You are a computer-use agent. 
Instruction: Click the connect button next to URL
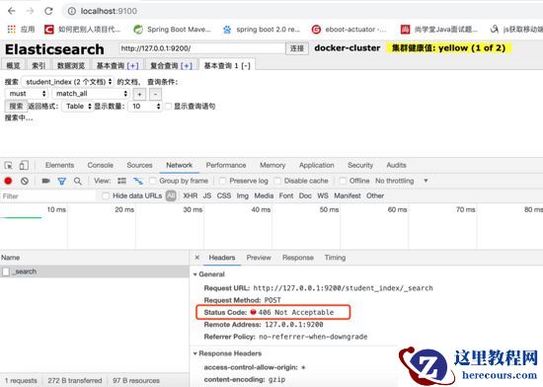(297, 48)
